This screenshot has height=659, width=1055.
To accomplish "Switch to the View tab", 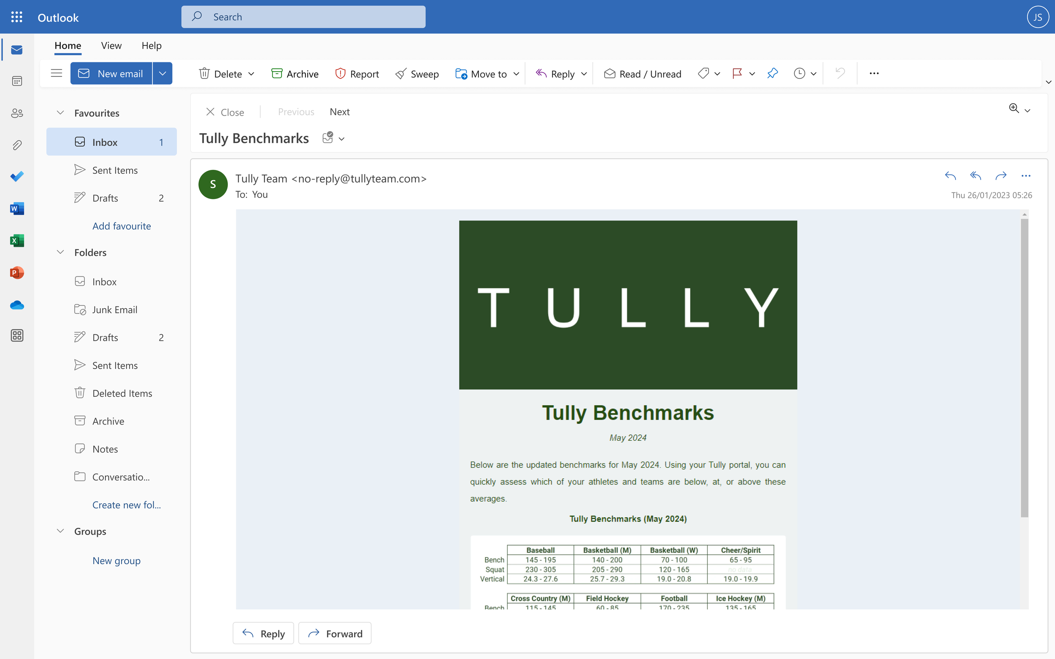I will click(x=111, y=46).
